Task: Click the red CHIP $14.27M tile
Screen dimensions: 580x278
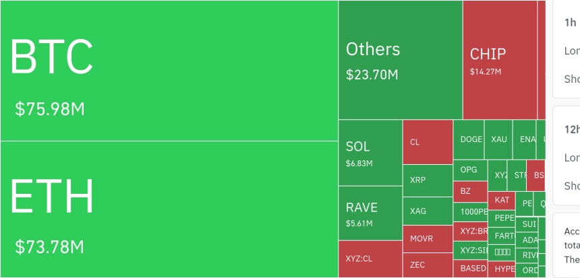Action: (499, 61)
